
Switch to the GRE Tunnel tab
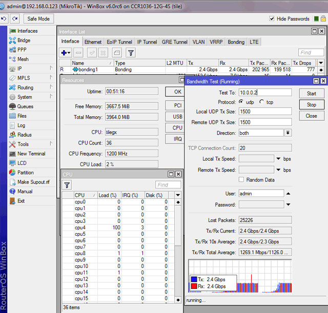pyautogui.click(x=175, y=42)
